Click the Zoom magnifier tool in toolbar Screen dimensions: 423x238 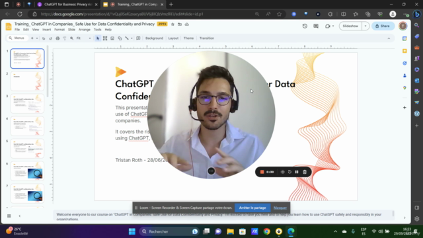tap(72, 38)
